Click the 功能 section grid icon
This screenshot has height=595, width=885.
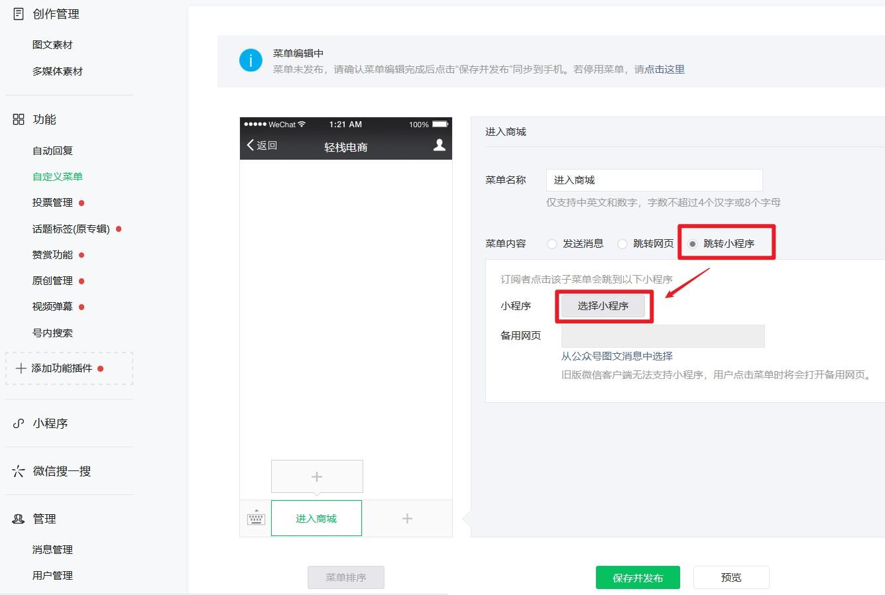point(19,119)
